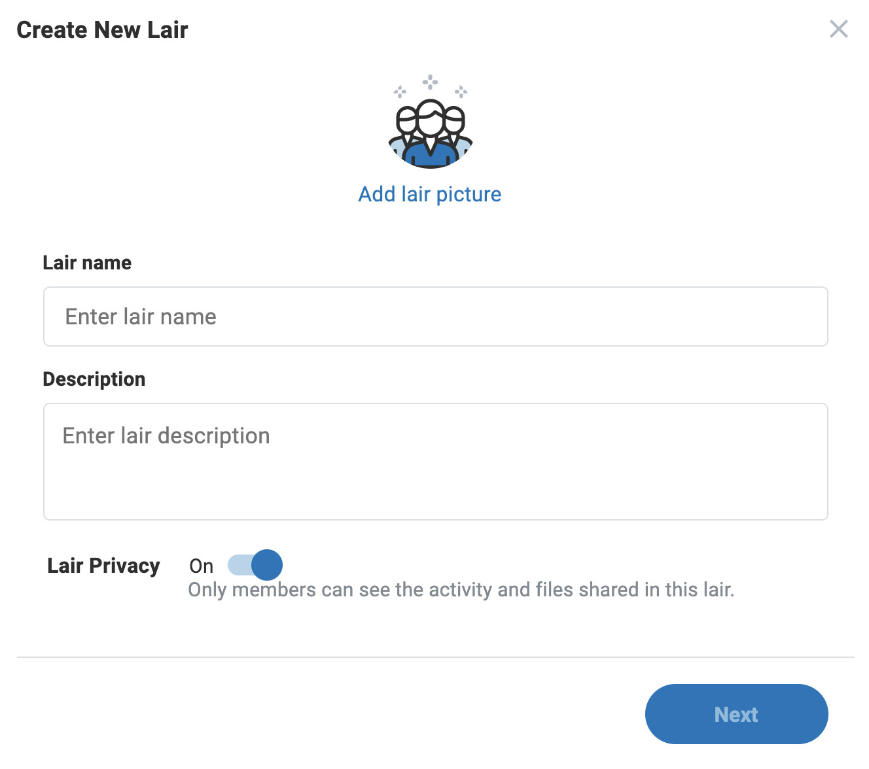Click the On label beside privacy switch
The height and width of the screenshot is (769, 869).
pos(201,566)
